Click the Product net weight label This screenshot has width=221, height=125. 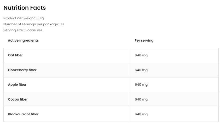click(x=19, y=18)
